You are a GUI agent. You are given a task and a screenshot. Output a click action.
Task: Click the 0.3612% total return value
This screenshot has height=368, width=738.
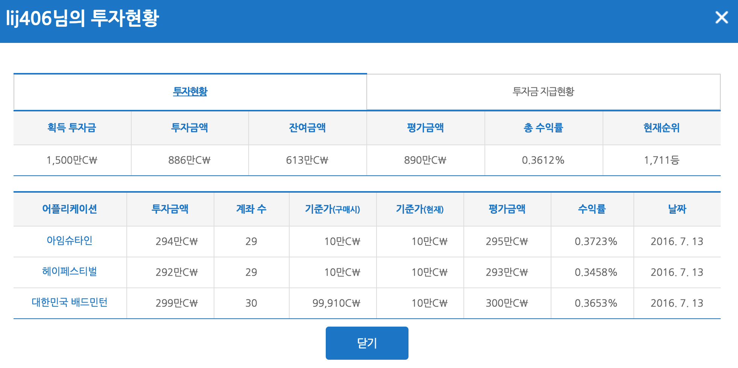pyautogui.click(x=543, y=160)
